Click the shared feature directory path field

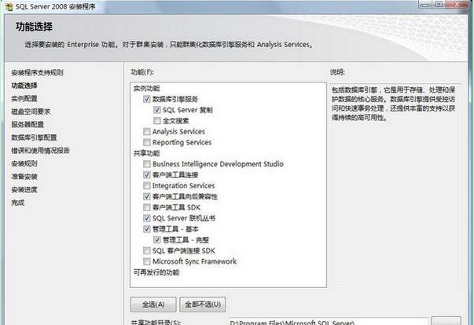click(328, 321)
